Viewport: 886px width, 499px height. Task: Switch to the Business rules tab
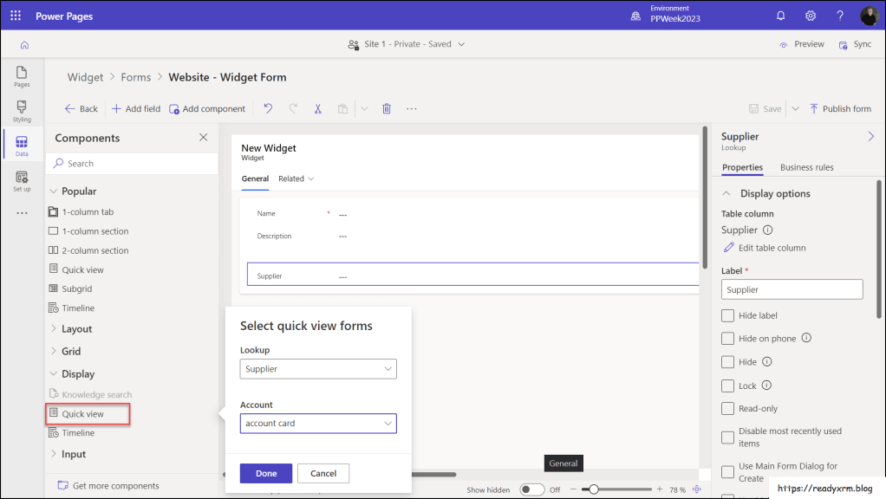[x=806, y=167]
